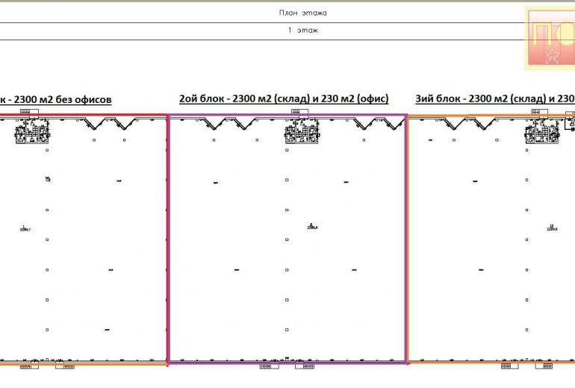Screen dimensions: 575x388
Task: Click the orange logo in top-right corner
Action: pyautogui.click(x=550, y=38)
